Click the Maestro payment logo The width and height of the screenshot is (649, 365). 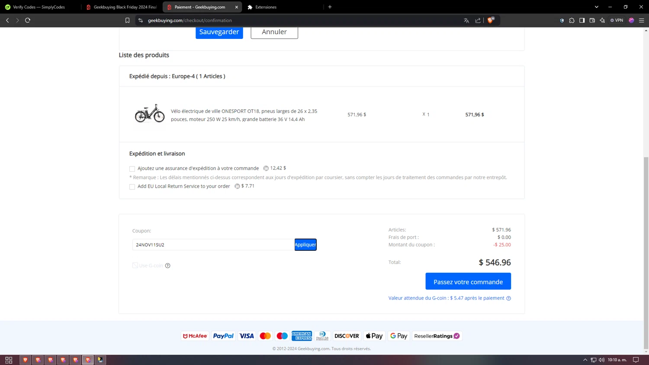pyautogui.click(x=282, y=336)
